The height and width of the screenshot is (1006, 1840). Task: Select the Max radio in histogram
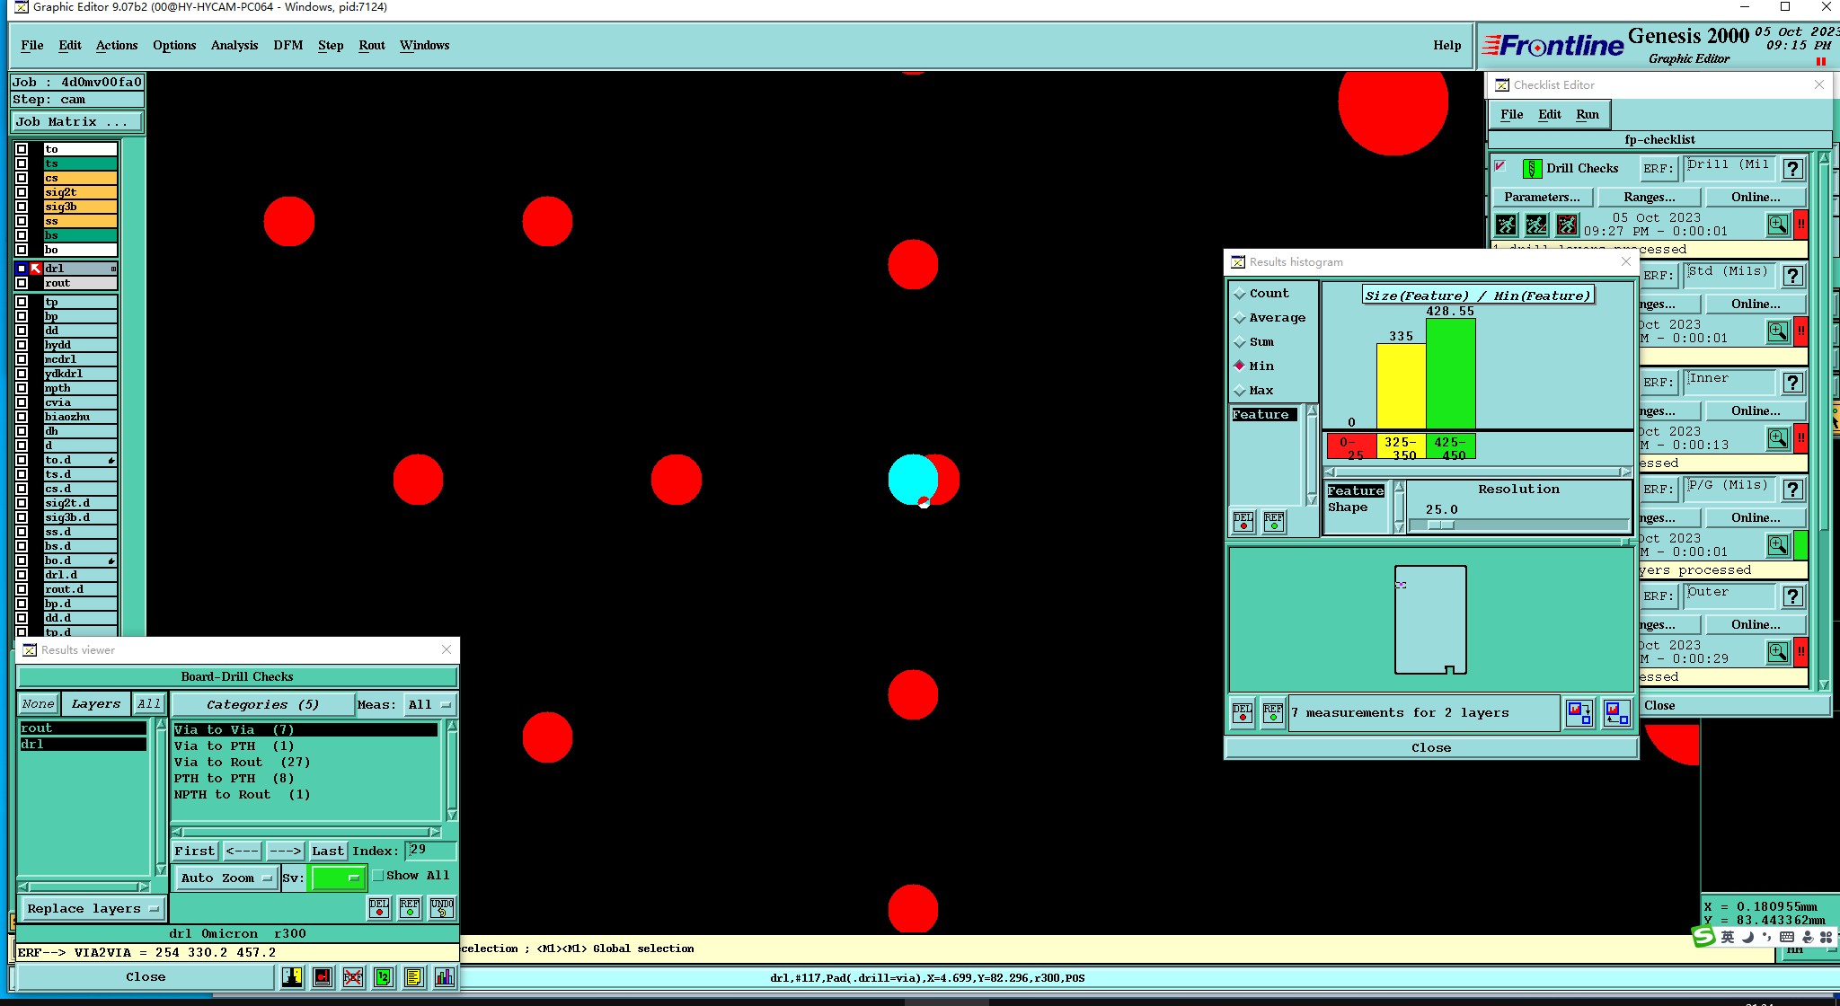coord(1241,391)
